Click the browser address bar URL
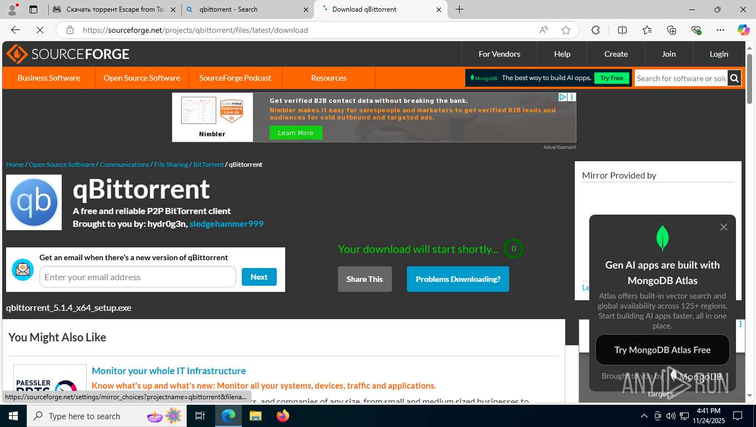The width and height of the screenshot is (756, 427). 195,30
